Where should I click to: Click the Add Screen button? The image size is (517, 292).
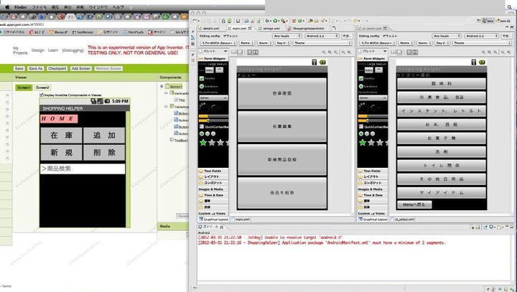(80, 68)
